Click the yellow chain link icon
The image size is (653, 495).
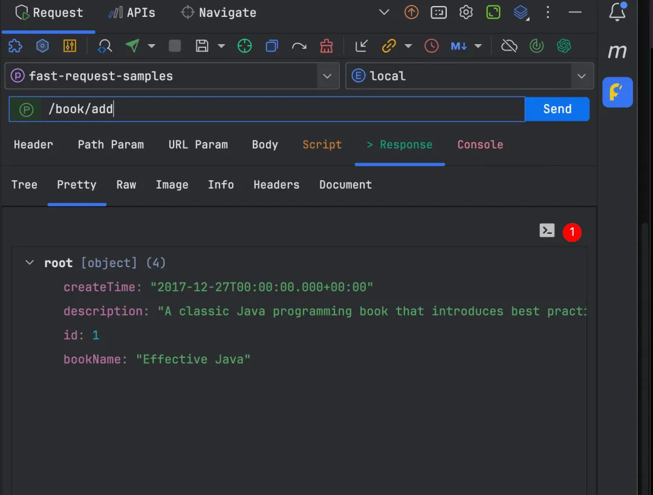point(389,46)
